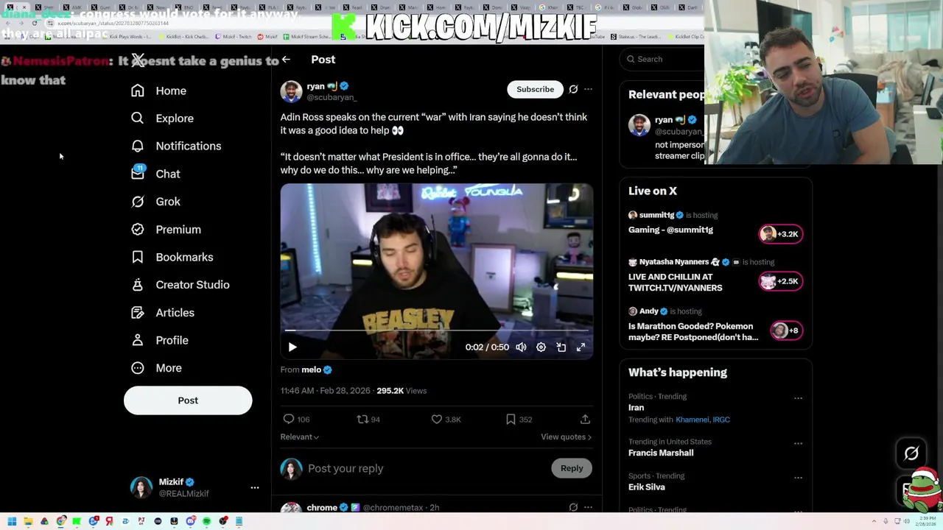Screen dimensions: 943x530
Task: Click the video progress bar
Action: pyautogui.click(x=436, y=331)
